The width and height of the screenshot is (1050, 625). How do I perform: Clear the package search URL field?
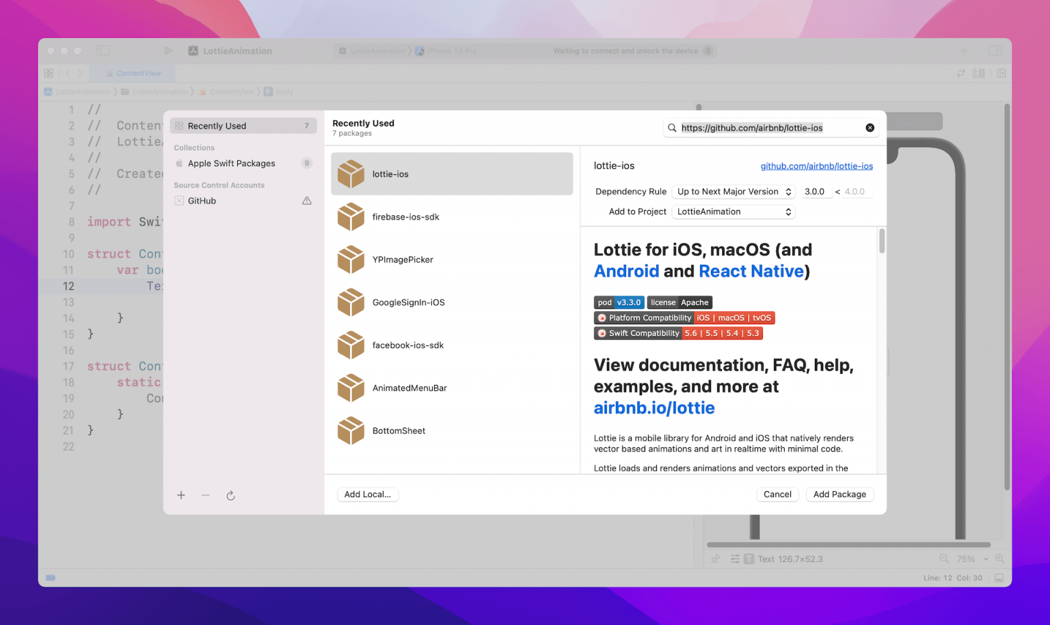(870, 128)
